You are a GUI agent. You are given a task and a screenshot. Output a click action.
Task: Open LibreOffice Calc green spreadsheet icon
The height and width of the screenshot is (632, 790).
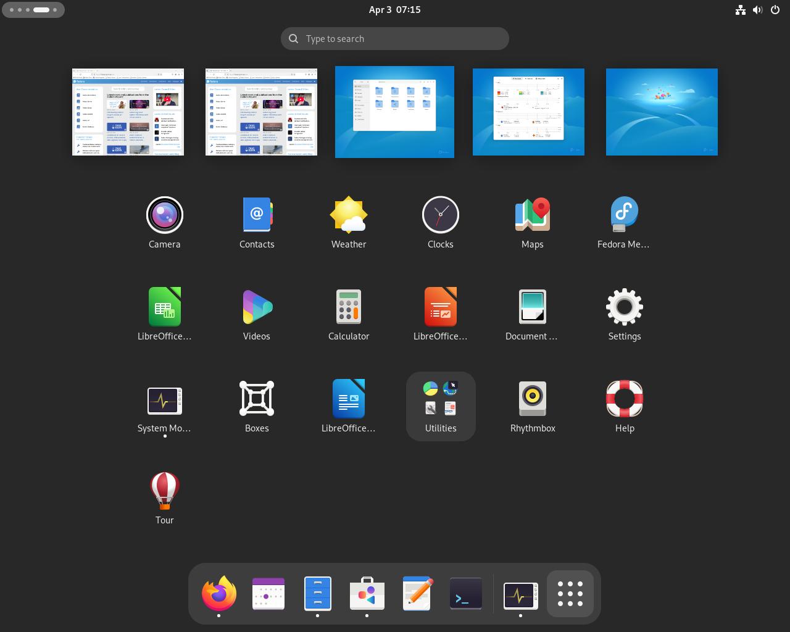(164, 314)
